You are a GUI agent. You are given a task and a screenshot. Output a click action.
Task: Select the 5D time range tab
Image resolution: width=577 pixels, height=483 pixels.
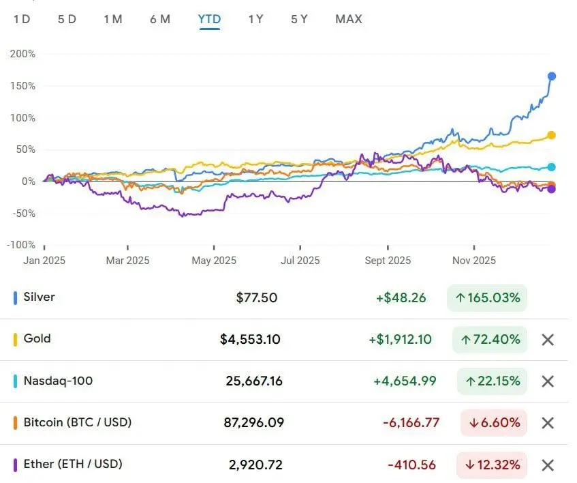pyautogui.click(x=67, y=19)
